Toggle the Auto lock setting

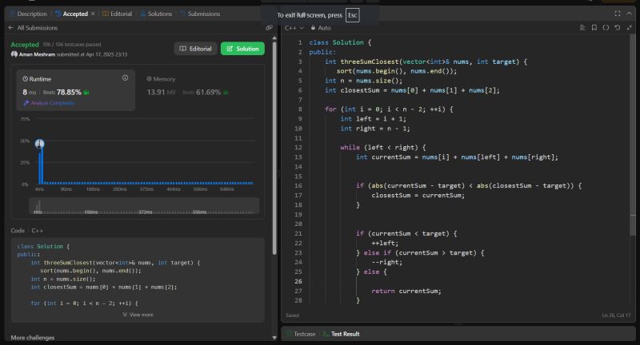click(x=321, y=28)
